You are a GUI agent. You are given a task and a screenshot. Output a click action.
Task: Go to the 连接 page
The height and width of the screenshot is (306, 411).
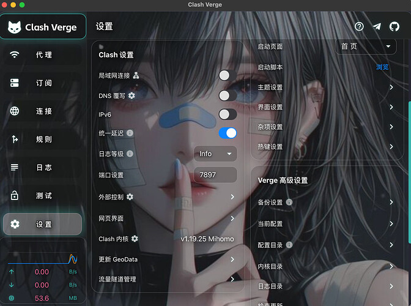click(42, 111)
